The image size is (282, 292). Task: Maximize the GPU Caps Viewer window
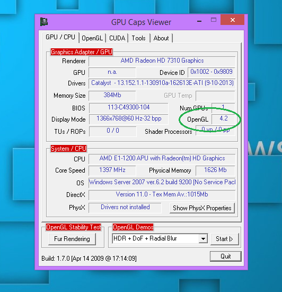coord(214,20)
